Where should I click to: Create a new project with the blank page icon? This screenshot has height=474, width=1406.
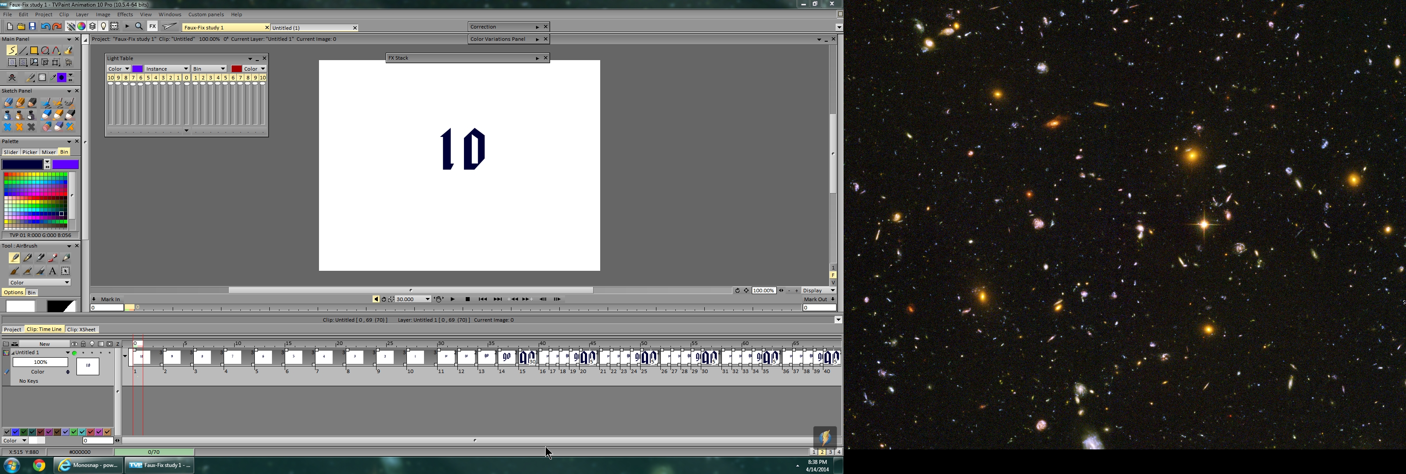9,27
